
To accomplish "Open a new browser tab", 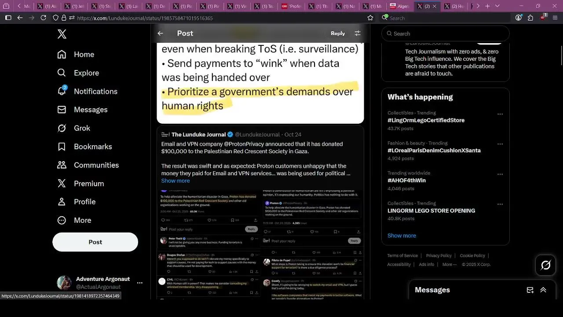I will 487,6.
